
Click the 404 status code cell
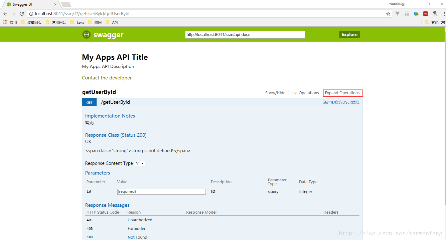pos(90,237)
